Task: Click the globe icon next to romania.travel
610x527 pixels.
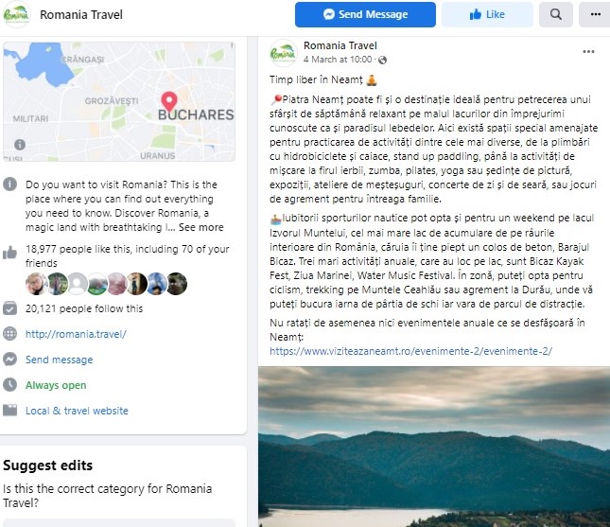Action: (10, 334)
